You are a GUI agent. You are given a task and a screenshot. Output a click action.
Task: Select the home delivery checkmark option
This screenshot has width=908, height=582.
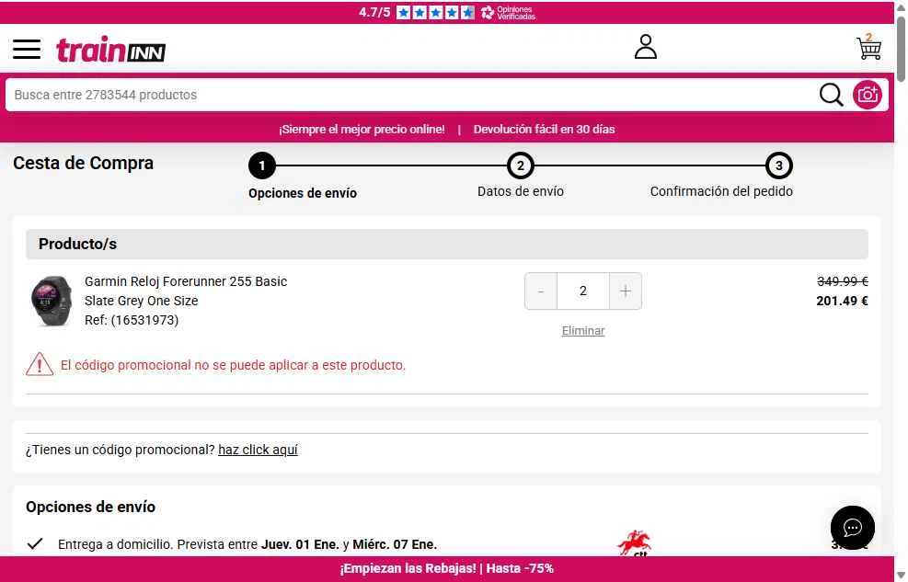click(35, 543)
